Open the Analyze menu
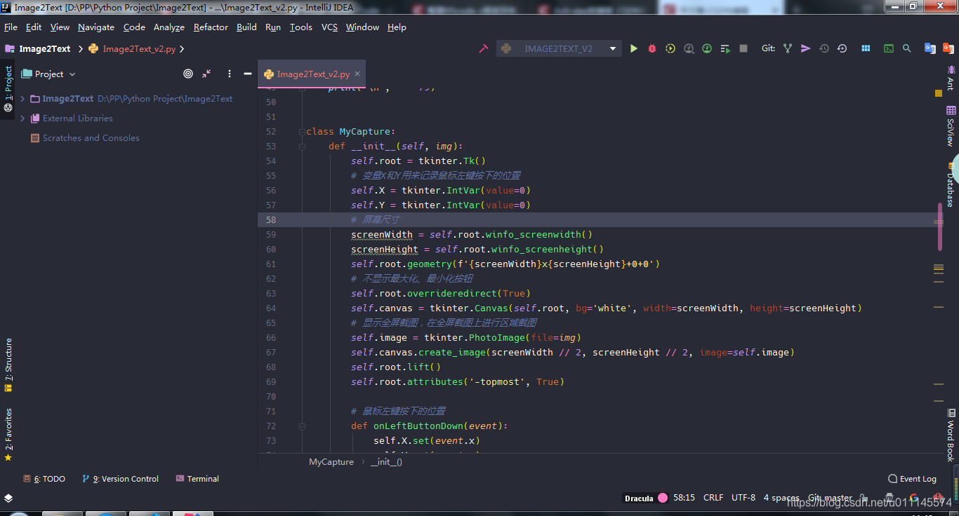The height and width of the screenshot is (516, 959). [x=169, y=27]
